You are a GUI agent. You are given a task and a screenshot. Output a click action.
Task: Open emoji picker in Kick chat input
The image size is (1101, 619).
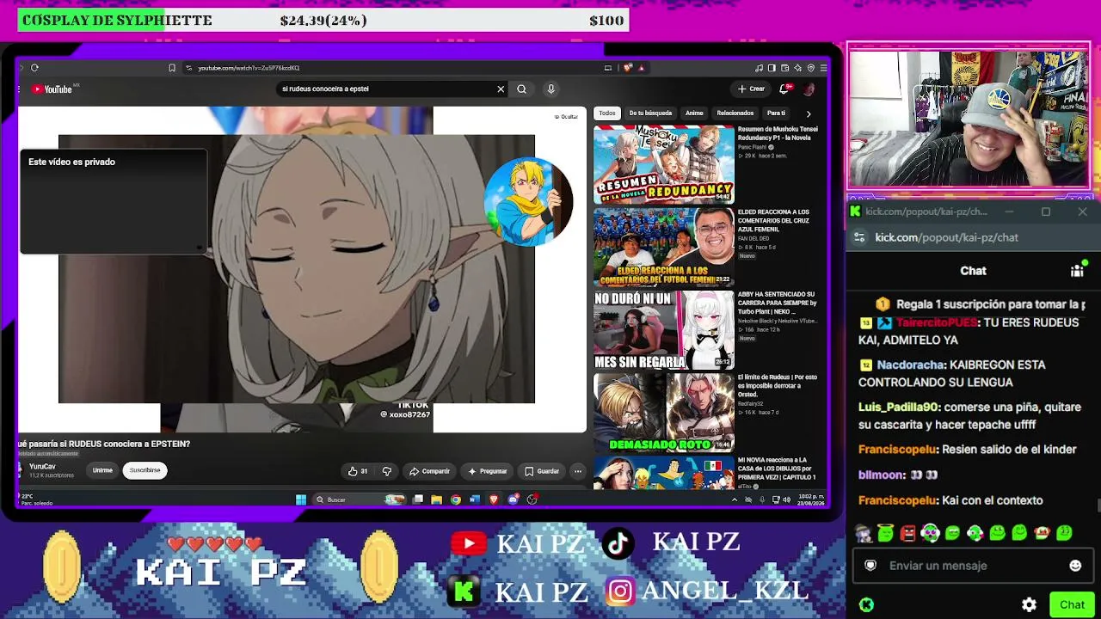(1075, 566)
